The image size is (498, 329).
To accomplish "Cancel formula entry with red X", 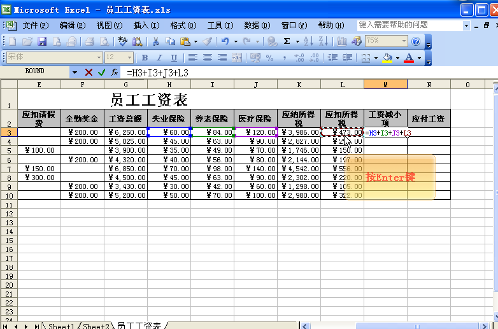I will pos(89,73).
